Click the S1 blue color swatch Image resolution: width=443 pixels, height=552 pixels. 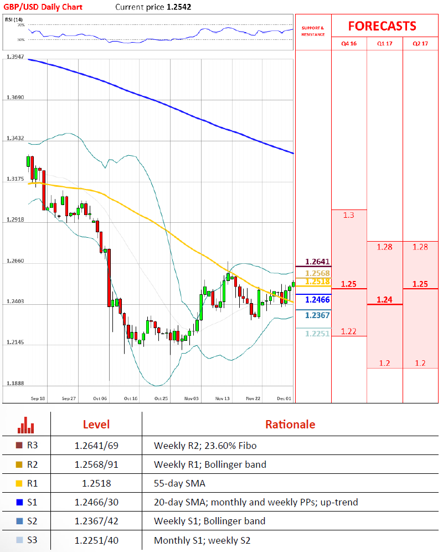tap(19, 502)
